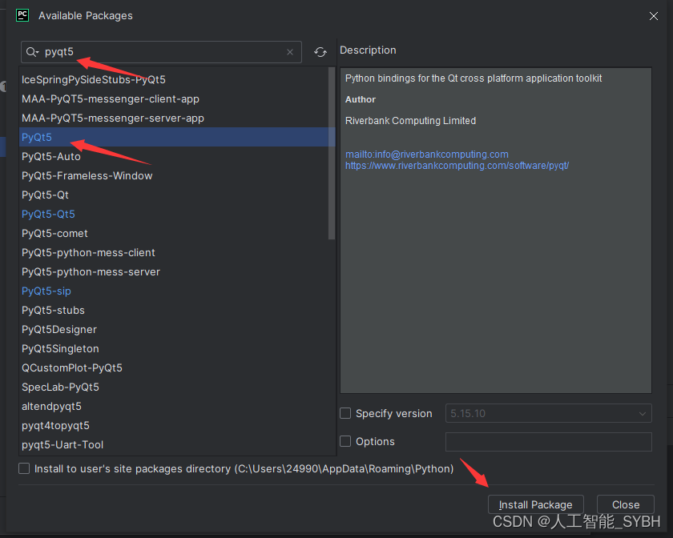Select the PyQt5-python-mess-client package
673x538 pixels.
pyautogui.click(x=177, y=252)
